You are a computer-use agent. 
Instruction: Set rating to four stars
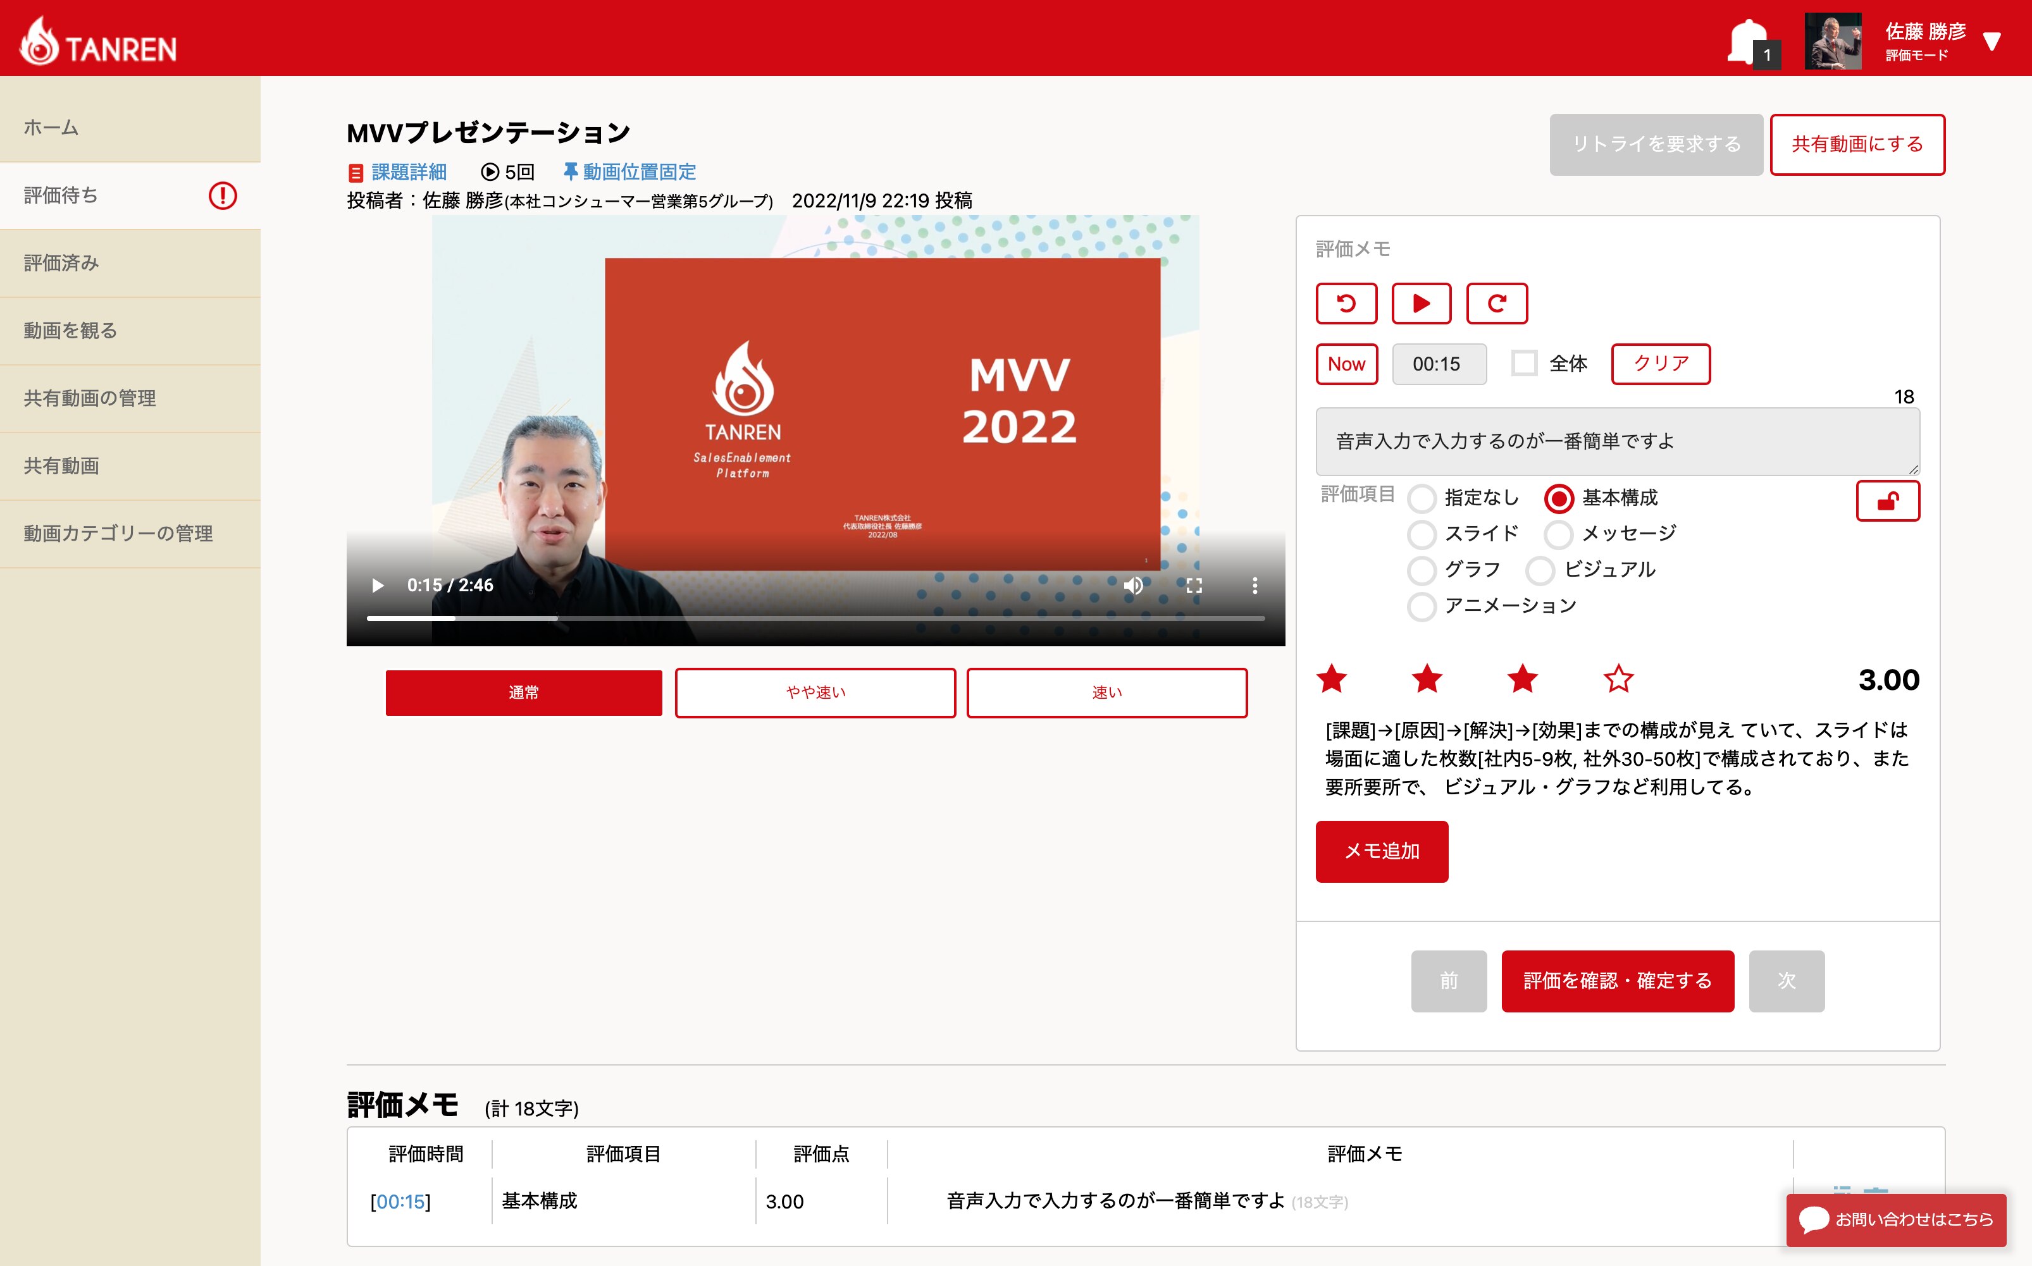(1618, 679)
